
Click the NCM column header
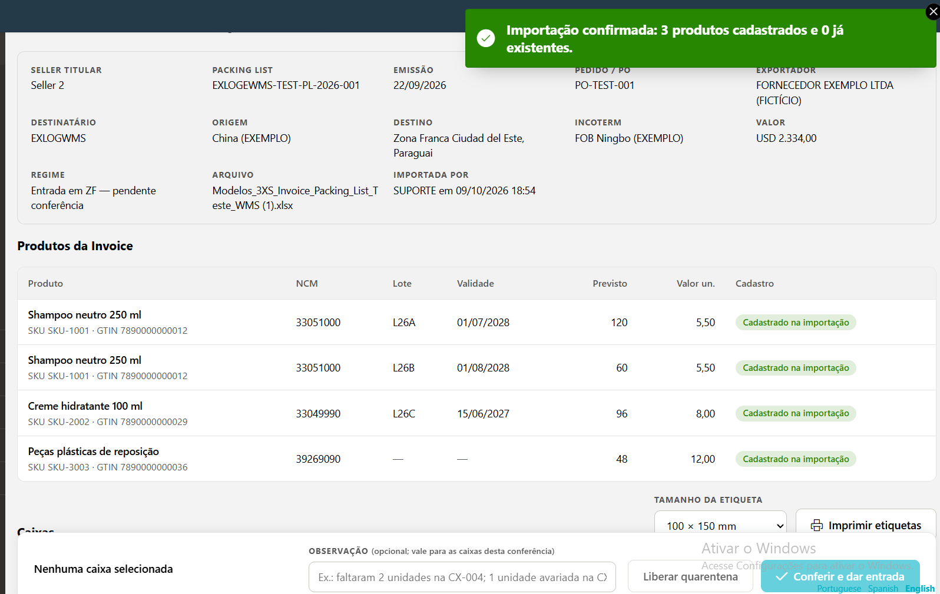click(307, 283)
